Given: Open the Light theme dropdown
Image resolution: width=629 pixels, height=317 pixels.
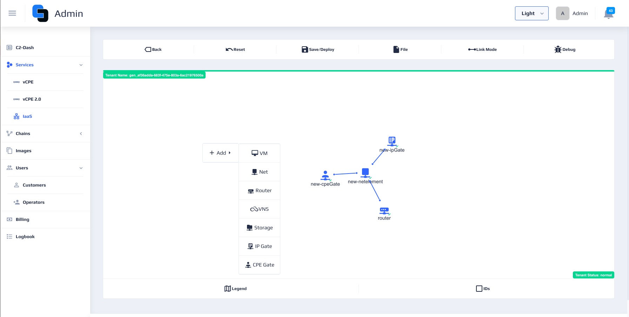Looking at the screenshot, I should 531,13.
